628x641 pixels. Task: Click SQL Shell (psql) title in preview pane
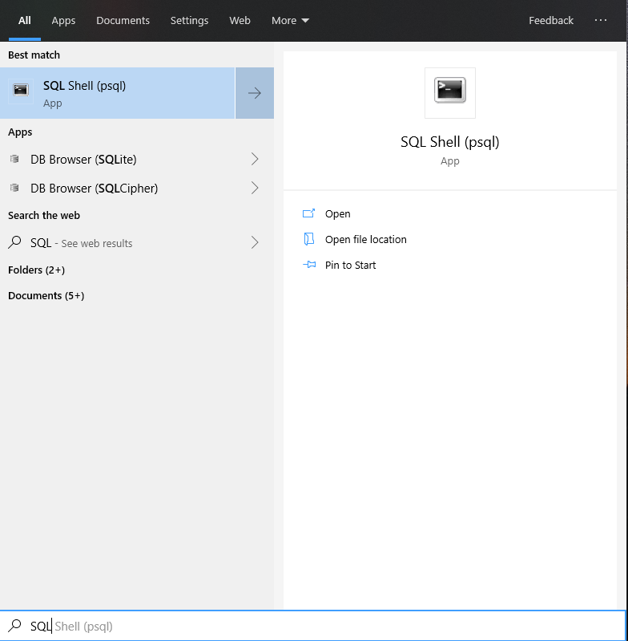tap(449, 142)
